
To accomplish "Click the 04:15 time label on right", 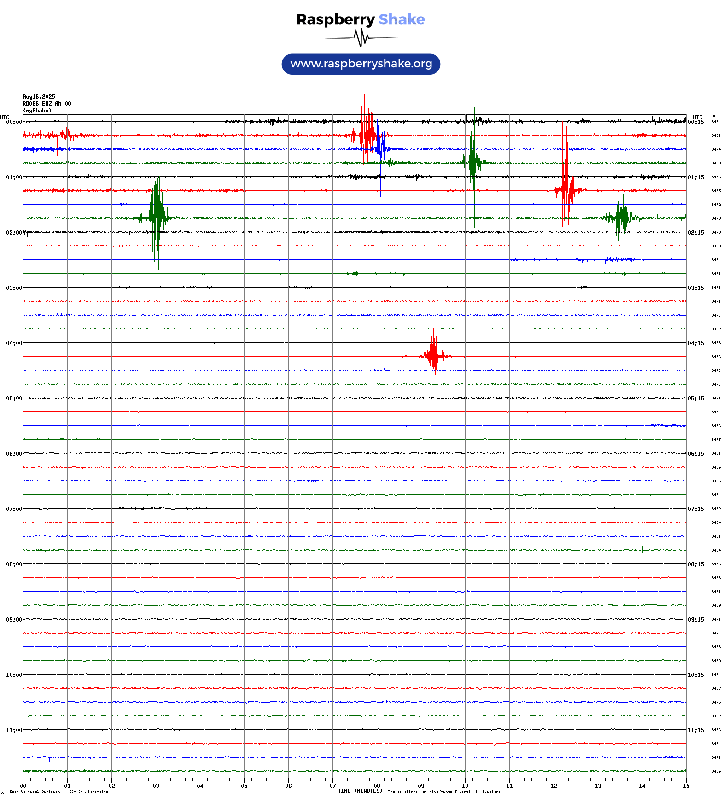I will 695,343.
